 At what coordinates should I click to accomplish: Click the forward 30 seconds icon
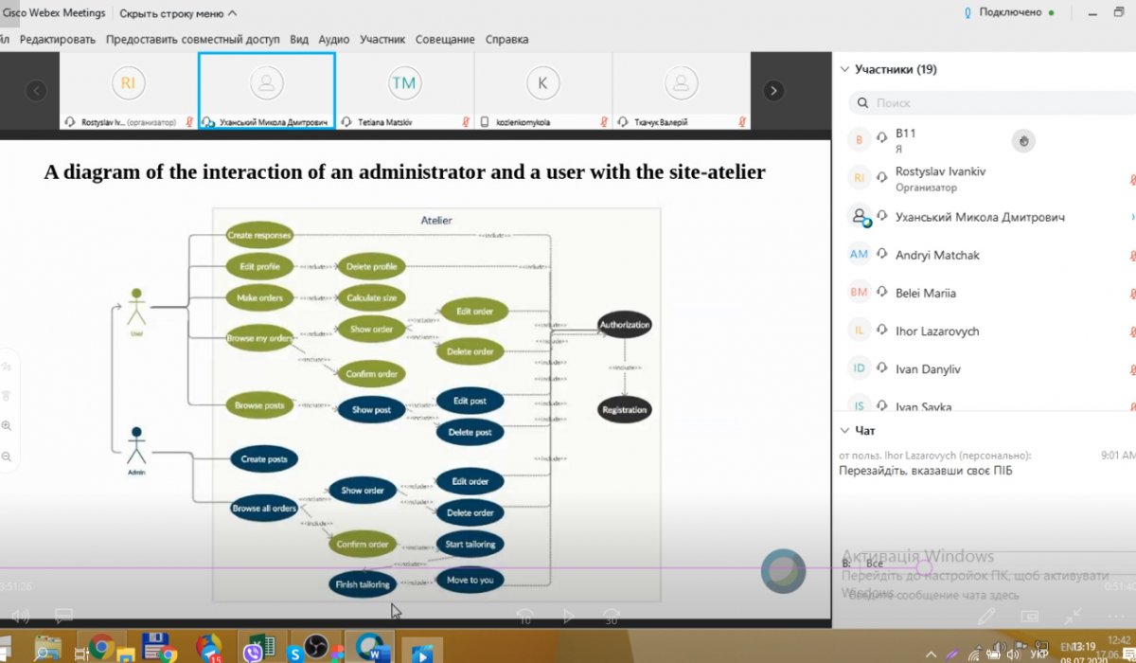612,618
